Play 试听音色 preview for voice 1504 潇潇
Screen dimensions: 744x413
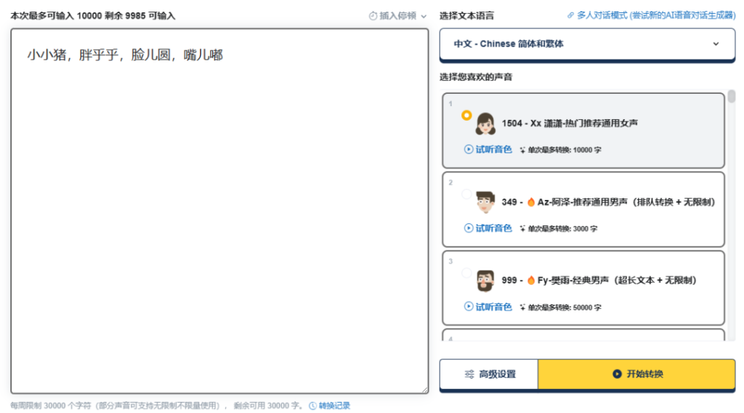tap(488, 150)
